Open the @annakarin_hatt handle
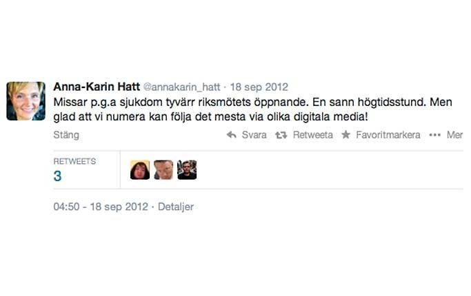The width and height of the screenshot is (471, 296). tap(182, 87)
